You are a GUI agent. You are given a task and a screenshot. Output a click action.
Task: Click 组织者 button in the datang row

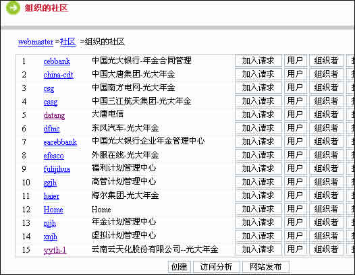click(326, 115)
